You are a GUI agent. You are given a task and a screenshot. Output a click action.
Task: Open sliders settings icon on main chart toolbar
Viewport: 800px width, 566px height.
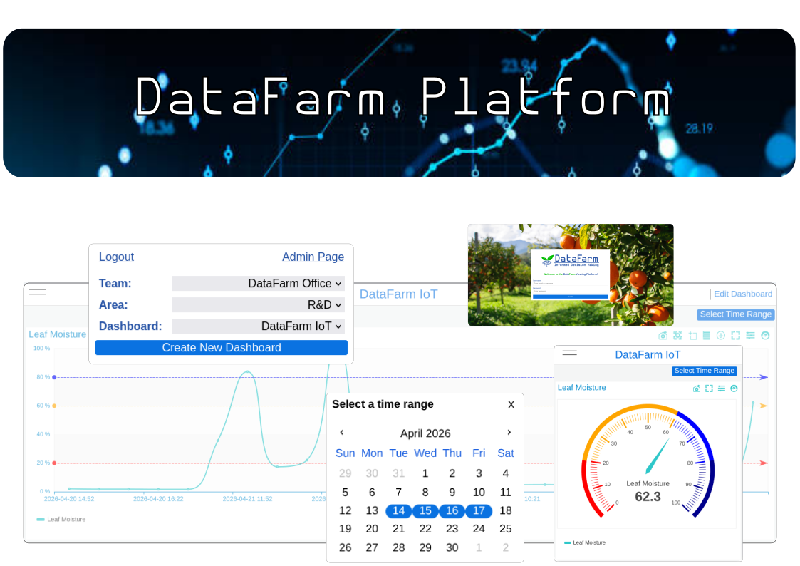750,335
